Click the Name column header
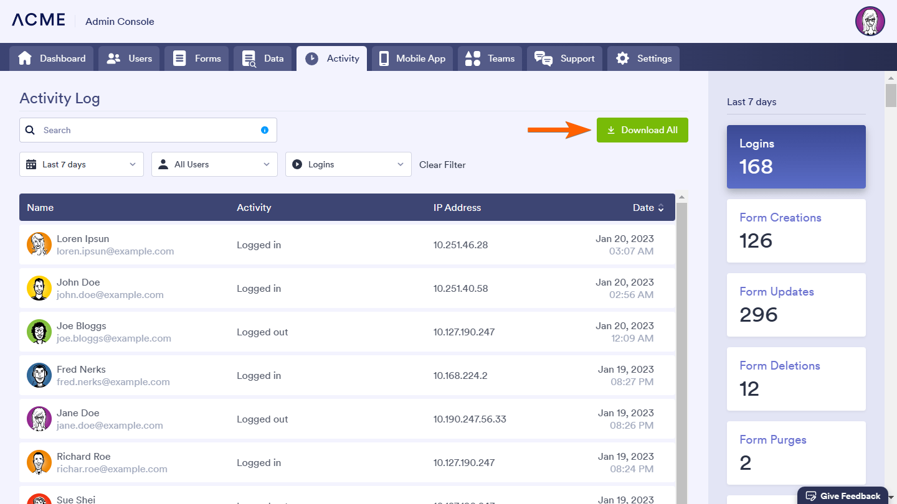This screenshot has height=504, width=897. [40, 208]
